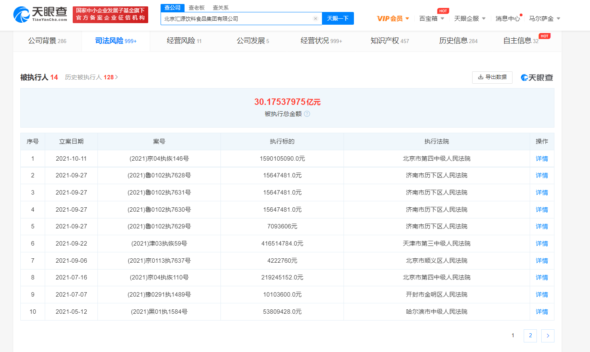
Task: Go to next page using arrow button
Action: click(548, 336)
